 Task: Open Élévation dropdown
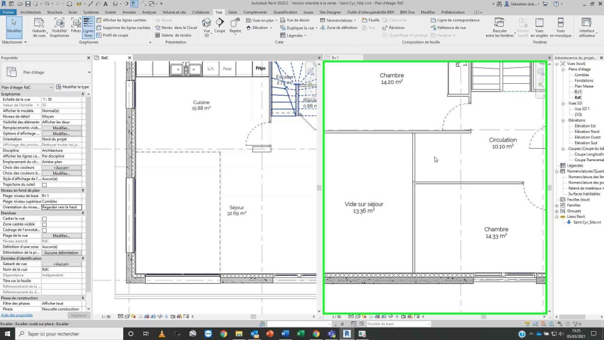point(258,28)
